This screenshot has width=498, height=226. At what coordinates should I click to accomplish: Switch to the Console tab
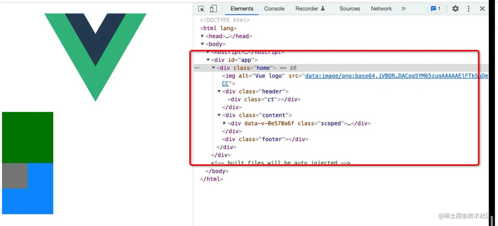point(274,9)
